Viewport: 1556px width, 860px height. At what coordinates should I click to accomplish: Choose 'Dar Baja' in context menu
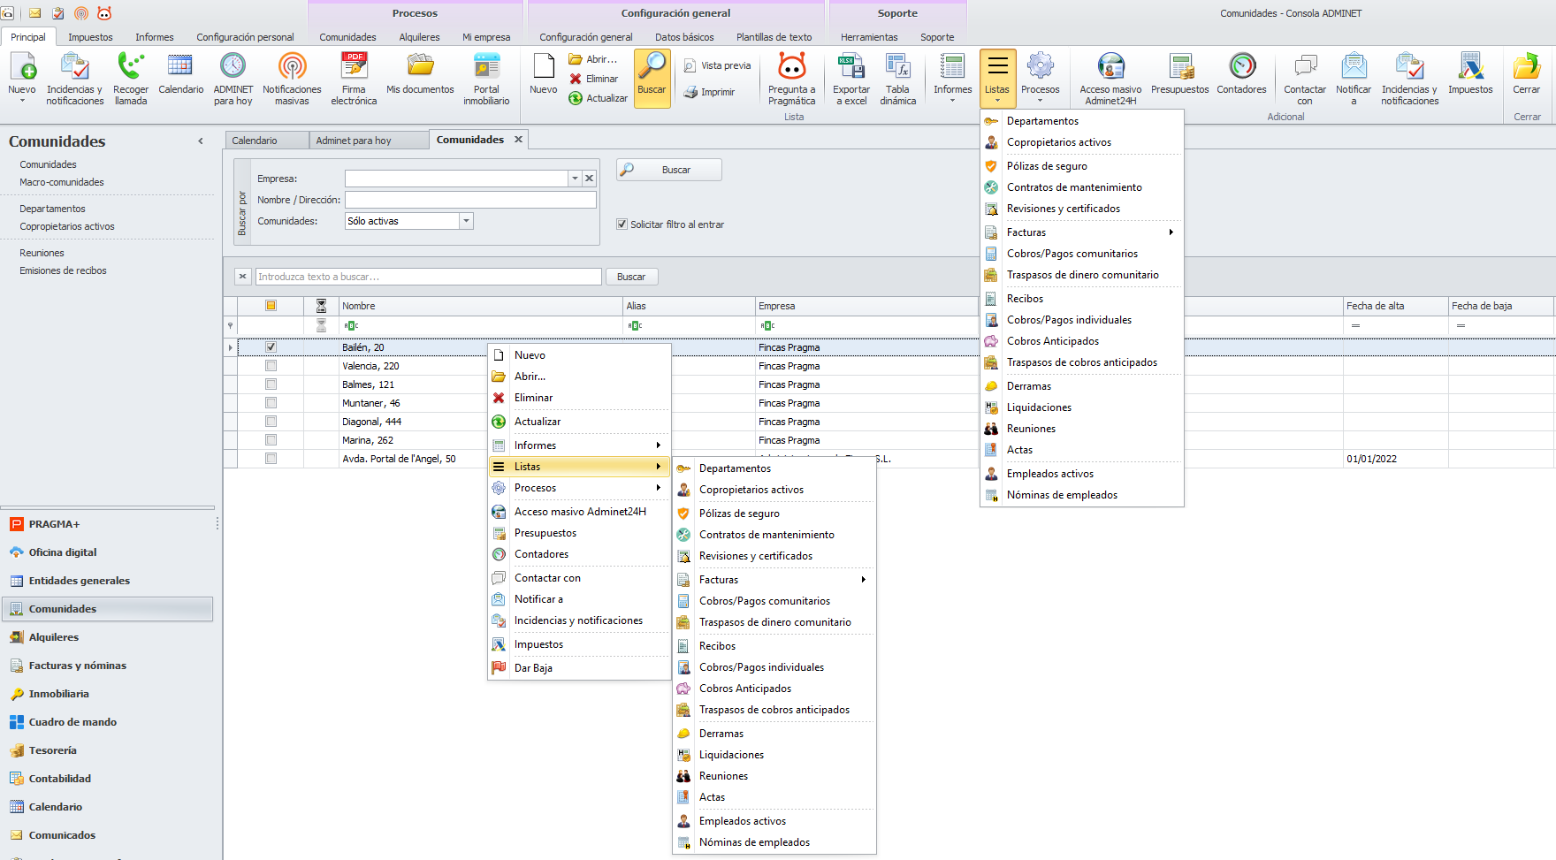point(533,668)
